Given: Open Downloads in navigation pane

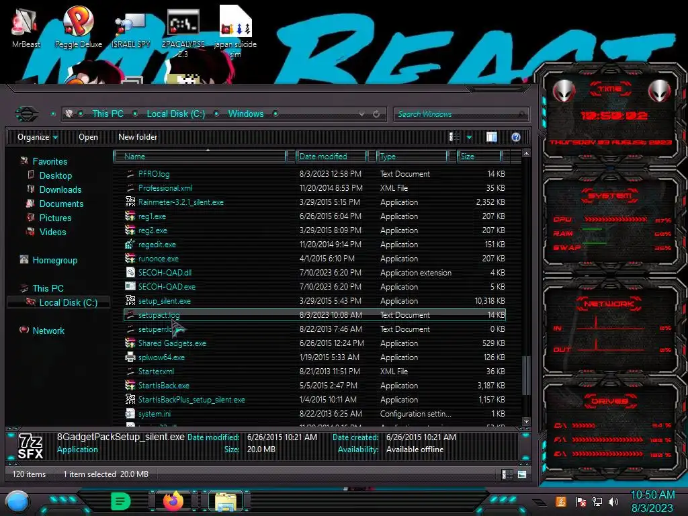Looking at the screenshot, I should coord(60,189).
